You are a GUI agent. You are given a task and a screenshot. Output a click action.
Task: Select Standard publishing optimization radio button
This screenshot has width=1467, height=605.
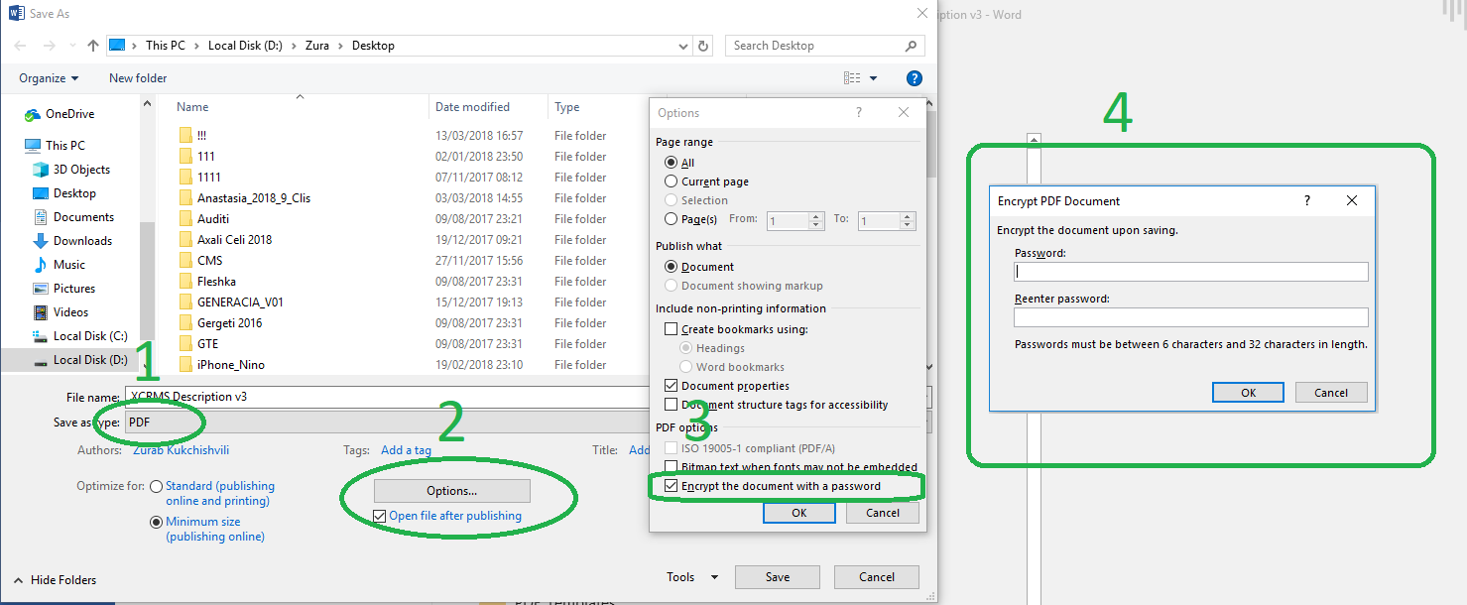pos(156,487)
